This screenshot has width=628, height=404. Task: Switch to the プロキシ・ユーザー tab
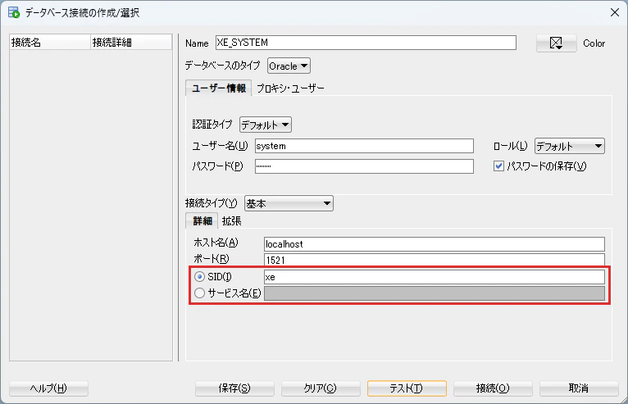coord(290,88)
